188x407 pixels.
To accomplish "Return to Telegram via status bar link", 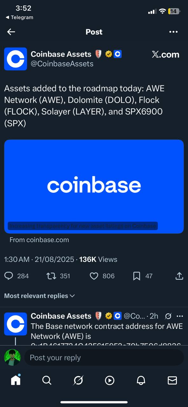I will tap(19, 17).
